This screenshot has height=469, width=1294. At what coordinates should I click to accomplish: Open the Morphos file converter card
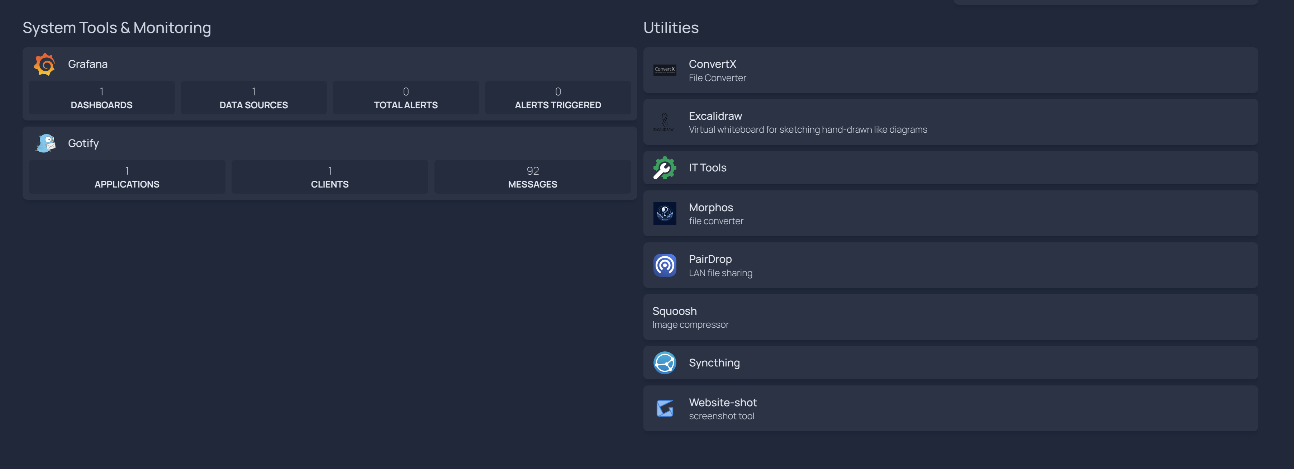950,213
